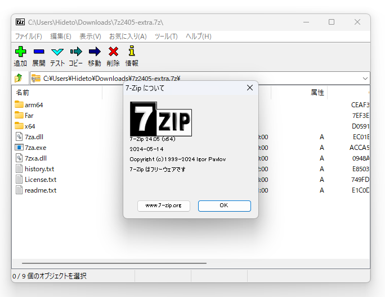Select the arm64 folder name
This screenshot has height=297, width=385.
coord(34,105)
